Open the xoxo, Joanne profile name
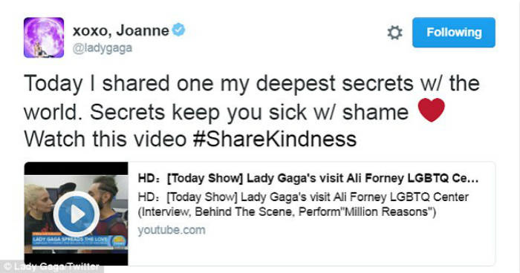The width and height of the screenshot is (520, 273). pyautogui.click(x=120, y=31)
